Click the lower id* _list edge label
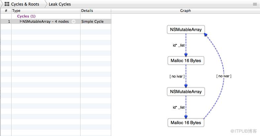This screenshot has height=136, width=260. click(x=179, y=107)
